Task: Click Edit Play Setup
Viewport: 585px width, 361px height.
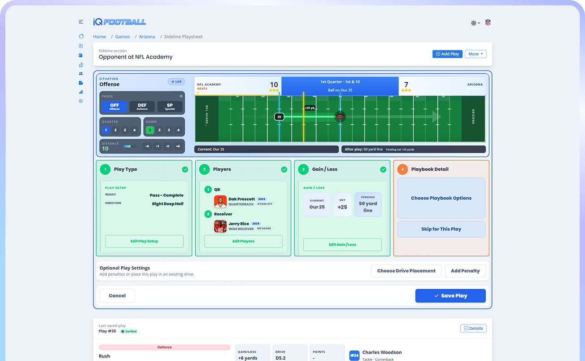Action: (144, 241)
